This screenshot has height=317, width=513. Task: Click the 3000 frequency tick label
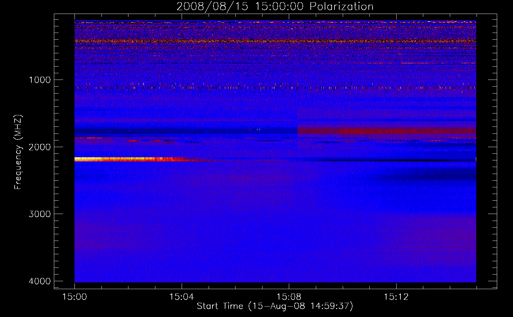point(40,214)
